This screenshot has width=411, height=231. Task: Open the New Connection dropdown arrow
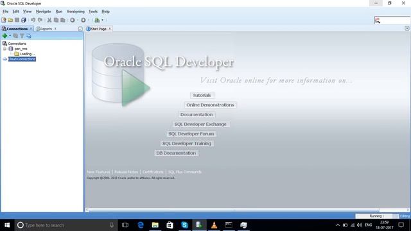click(10, 36)
